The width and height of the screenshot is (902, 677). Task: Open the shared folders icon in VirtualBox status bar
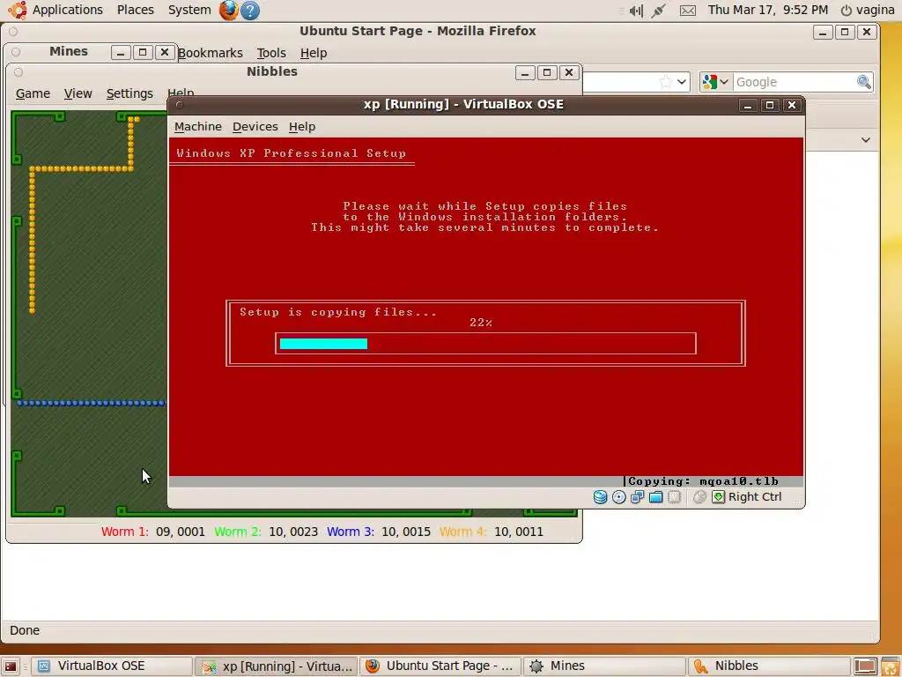click(655, 497)
